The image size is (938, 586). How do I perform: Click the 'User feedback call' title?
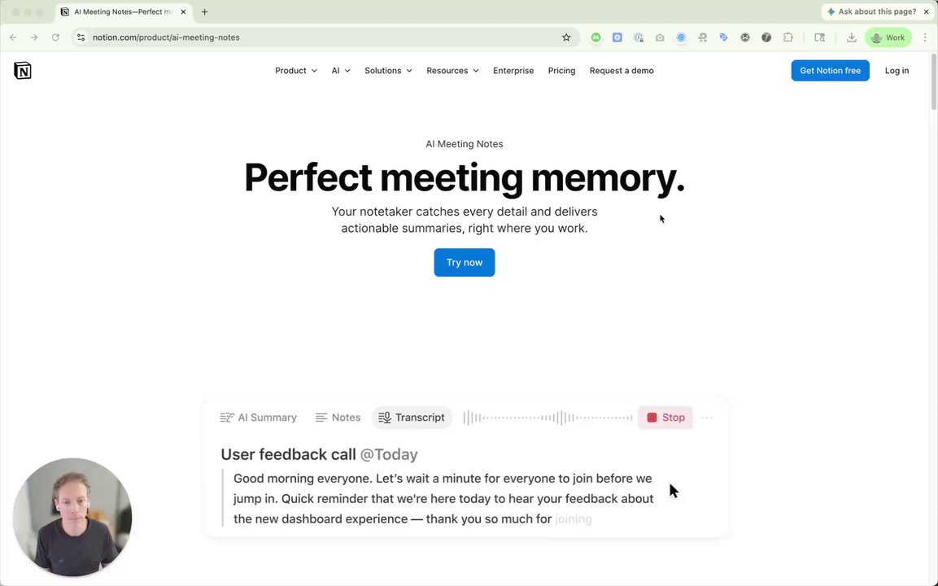pos(288,455)
